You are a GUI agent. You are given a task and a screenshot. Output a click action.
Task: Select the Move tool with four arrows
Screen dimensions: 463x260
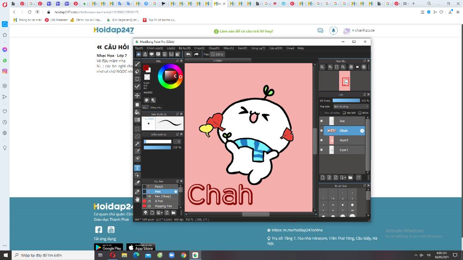[137, 96]
